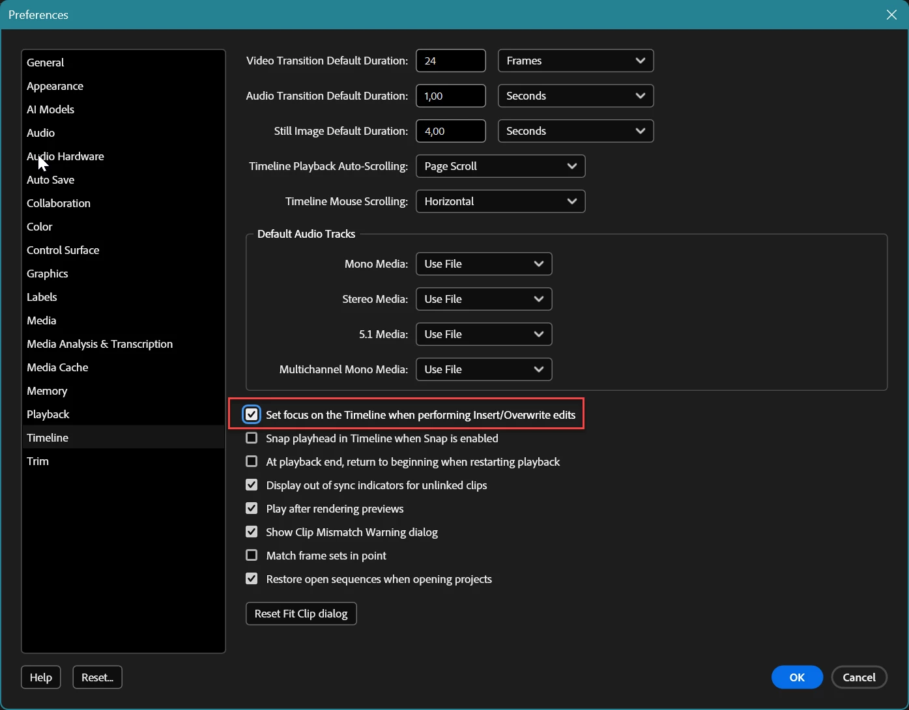This screenshot has width=909, height=710.
Task: Click Audio Transition Default Duration field
Action: (451, 96)
